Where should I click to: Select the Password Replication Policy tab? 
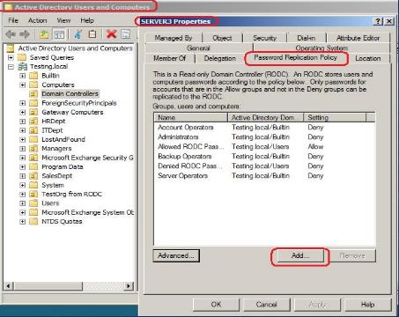pyautogui.click(x=296, y=57)
